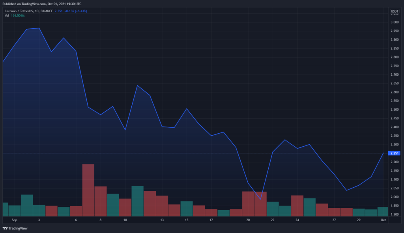The width and height of the screenshot is (404, 233).
Task: Select the 2.251 current price tag
Action: coord(394,153)
